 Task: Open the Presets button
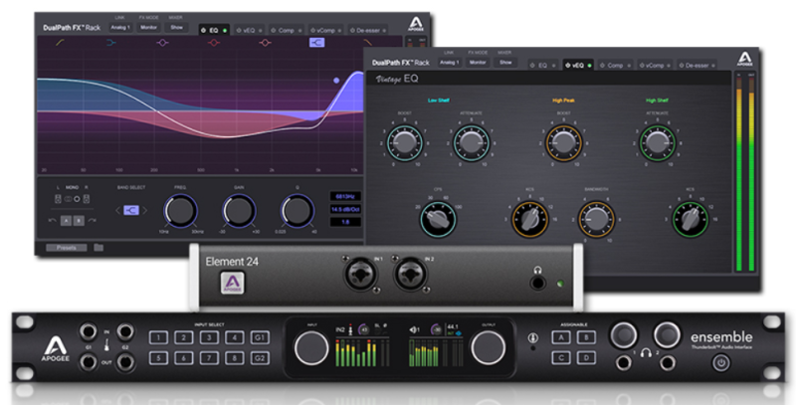click(66, 248)
